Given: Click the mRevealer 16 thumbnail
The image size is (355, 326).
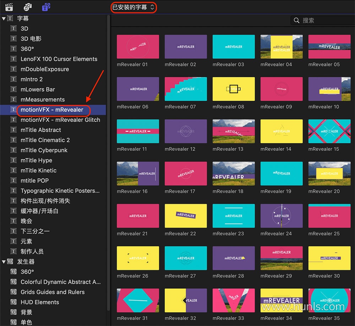Looking at the screenshot, I should click(x=138, y=173).
